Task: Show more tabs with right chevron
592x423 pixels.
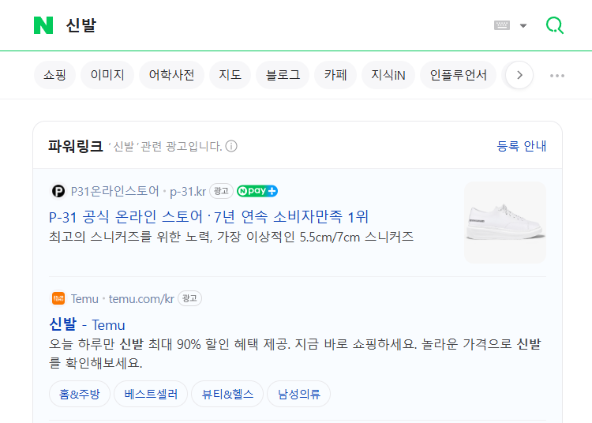Action: click(x=519, y=75)
